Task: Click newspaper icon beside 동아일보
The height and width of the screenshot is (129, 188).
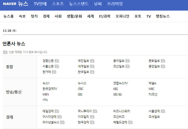Action: [128, 61]
